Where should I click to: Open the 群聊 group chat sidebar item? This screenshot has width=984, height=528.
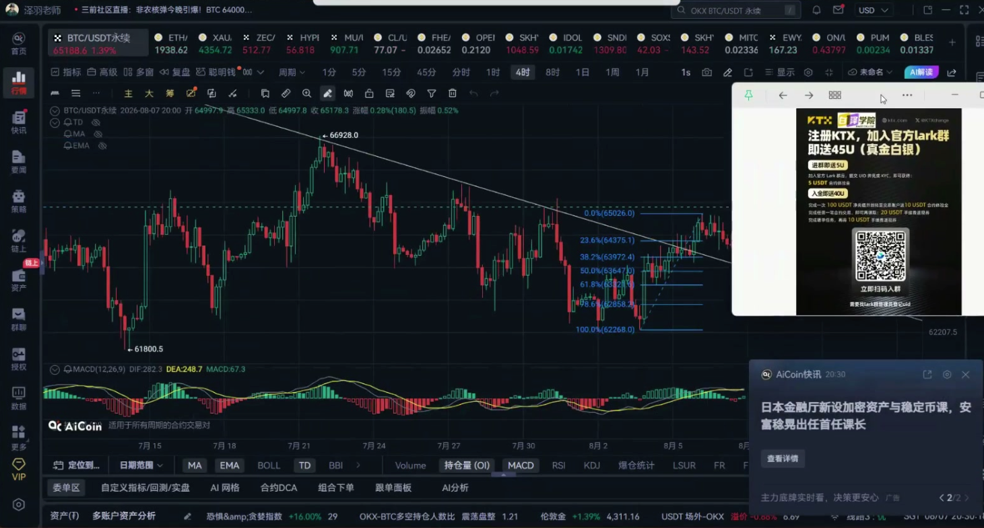tap(19, 320)
